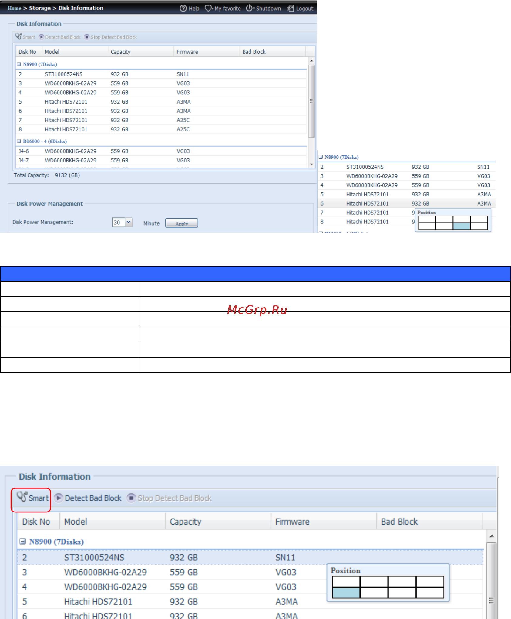Click Stop Detect Bad Block in top panel
The height and width of the screenshot is (619, 511).
110,37
